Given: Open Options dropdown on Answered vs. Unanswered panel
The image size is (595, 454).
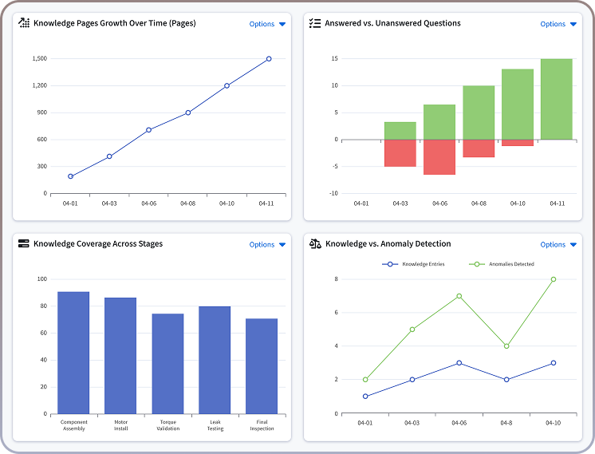Looking at the screenshot, I should (558, 24).
